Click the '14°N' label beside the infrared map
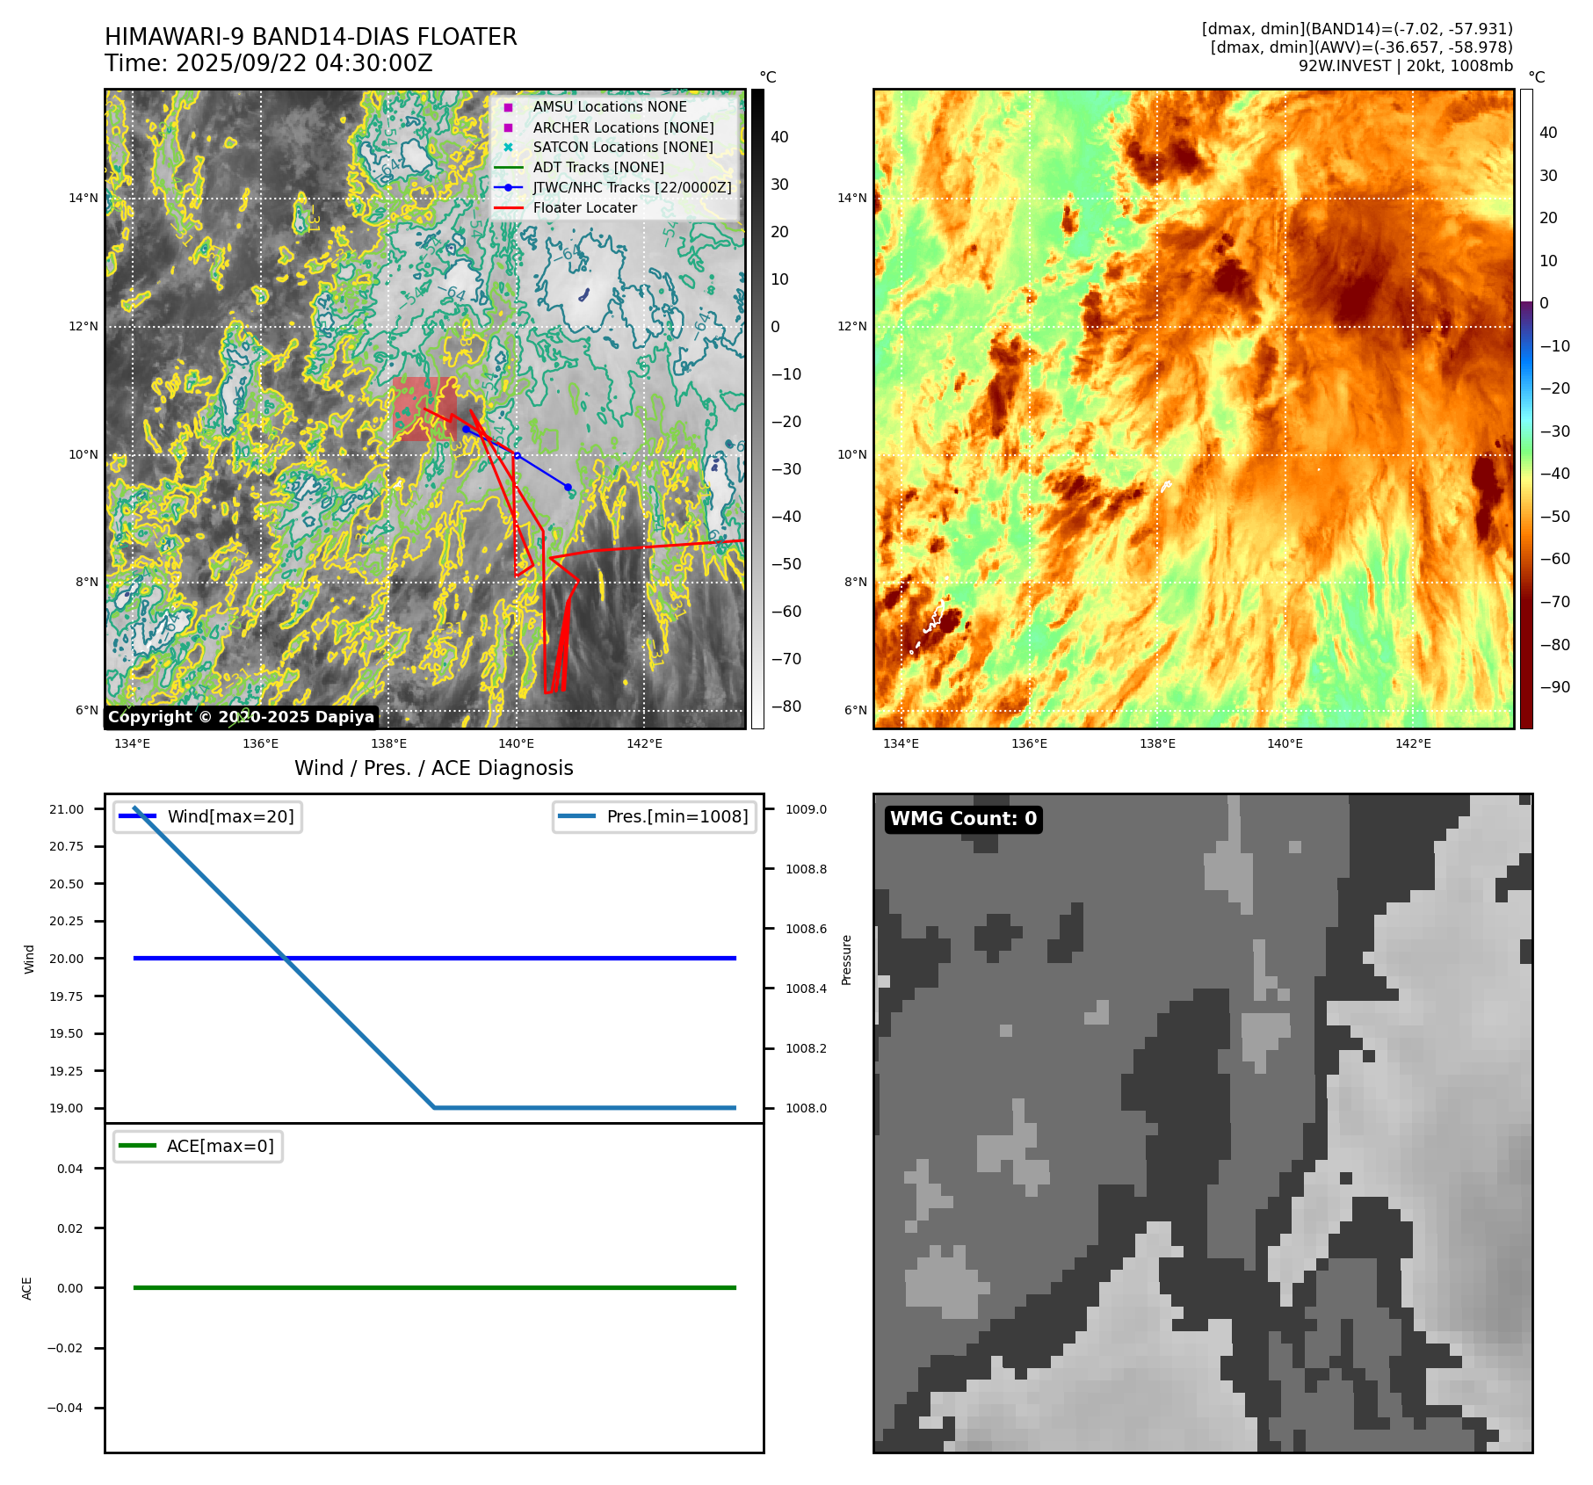 (x=83, y=198)
